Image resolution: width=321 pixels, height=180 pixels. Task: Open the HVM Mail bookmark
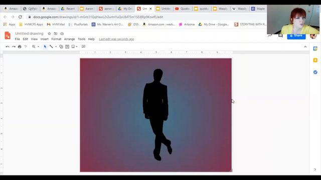click(x=56, y=24)
